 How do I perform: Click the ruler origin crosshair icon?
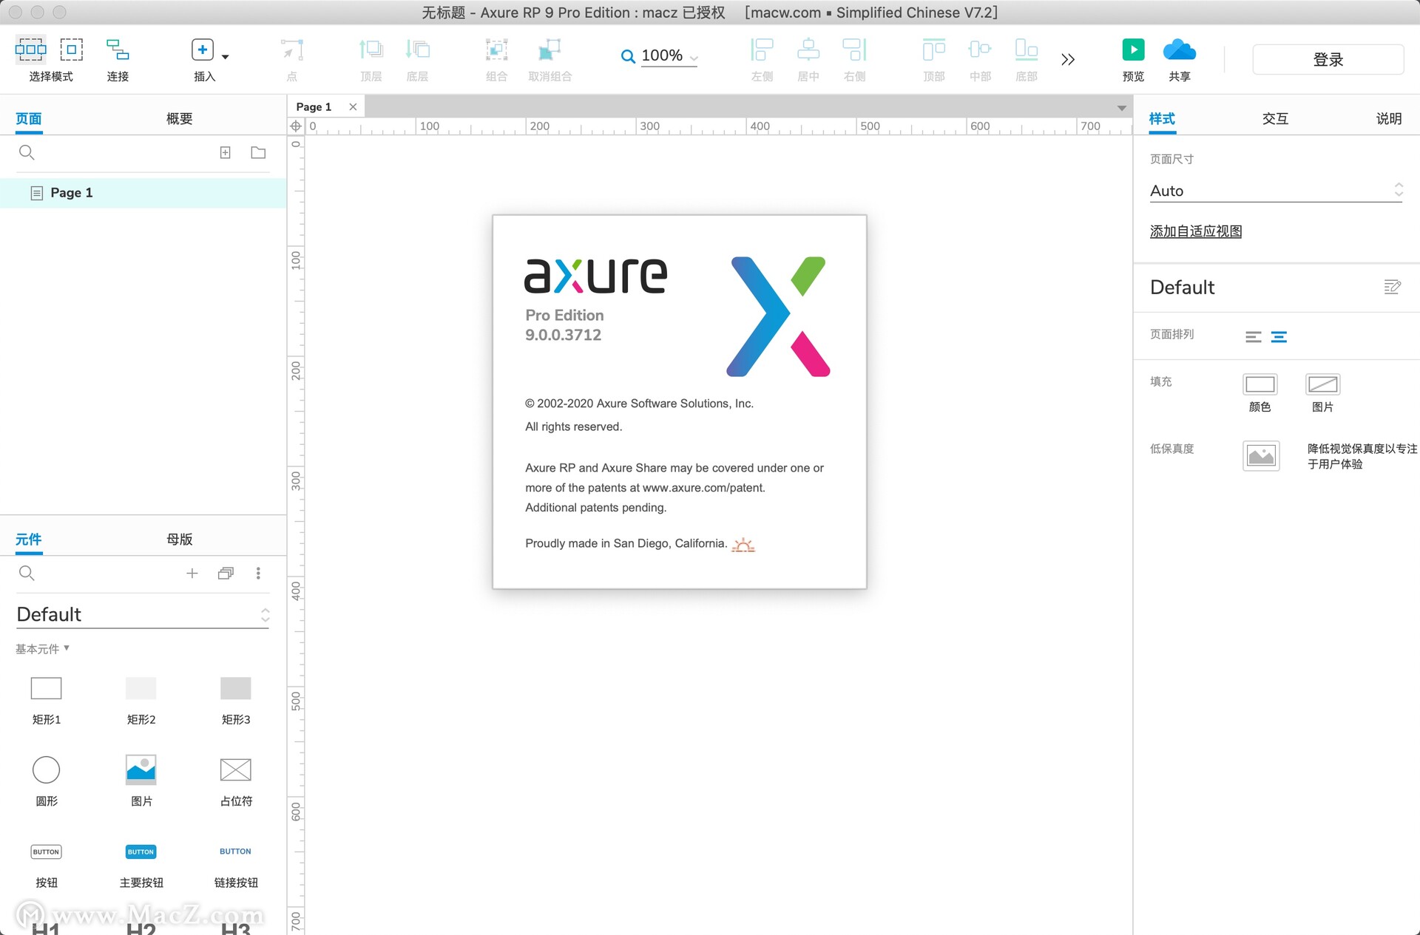296,126
